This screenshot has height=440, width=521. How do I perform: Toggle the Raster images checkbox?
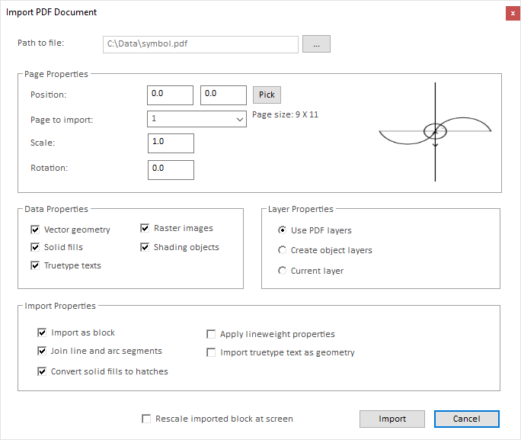[x=145, y=228]
